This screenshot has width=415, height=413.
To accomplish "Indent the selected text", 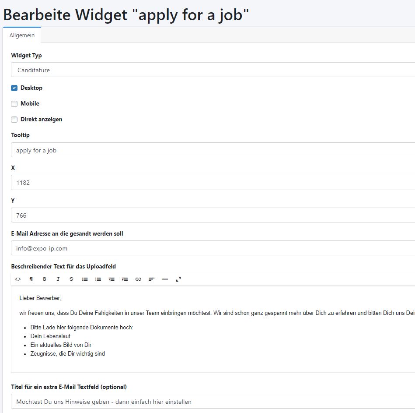I will click(125, 279).
